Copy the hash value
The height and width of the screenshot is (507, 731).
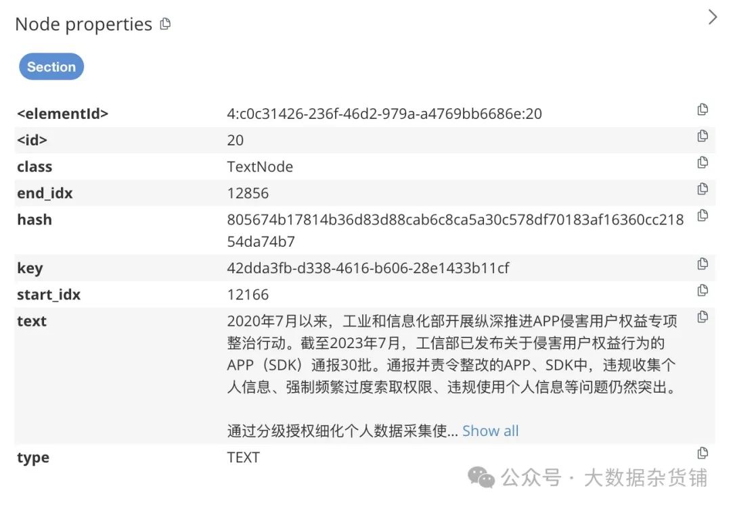point(703,216)
